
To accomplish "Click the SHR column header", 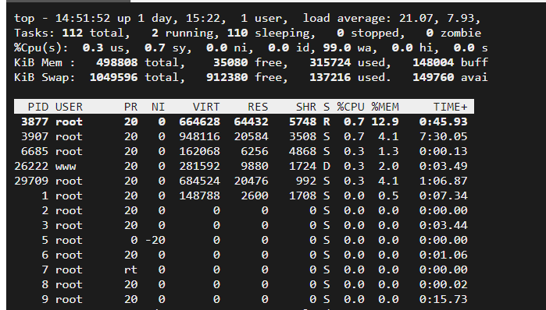I will pos(306,107).
